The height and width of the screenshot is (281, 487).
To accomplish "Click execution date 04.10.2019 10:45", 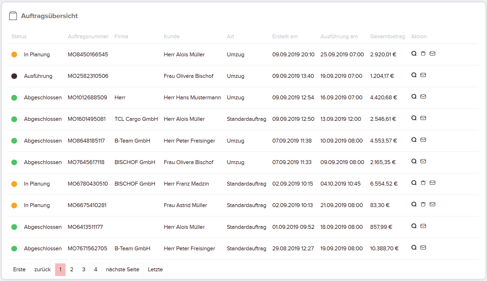I will tap(341, 184).
